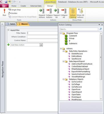Click the Undo icon in quick access toolbar
This screenshot has width=104, height=114.
pos(9,2)
